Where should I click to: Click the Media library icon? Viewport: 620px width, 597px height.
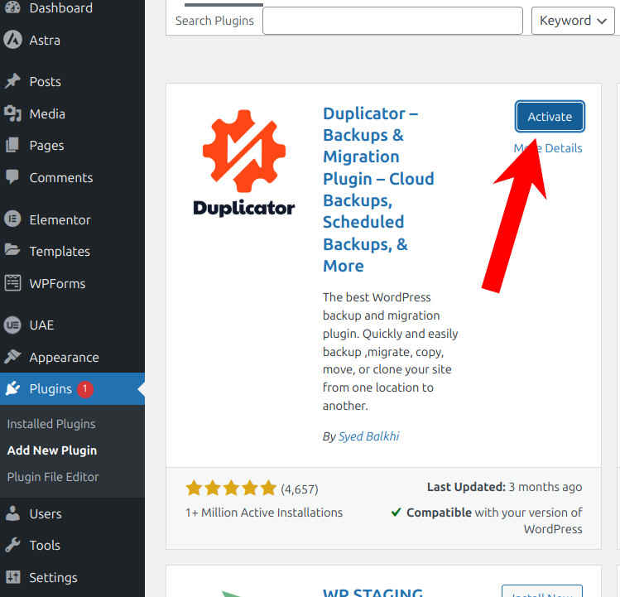12,113
